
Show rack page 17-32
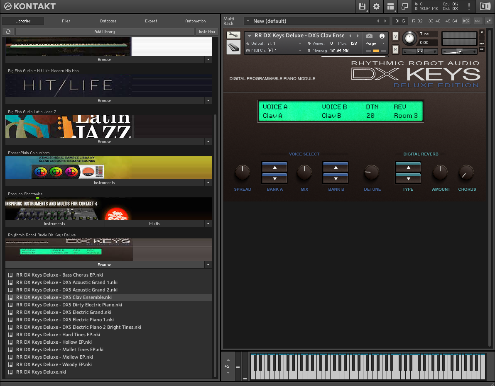[x=417, y=21]
